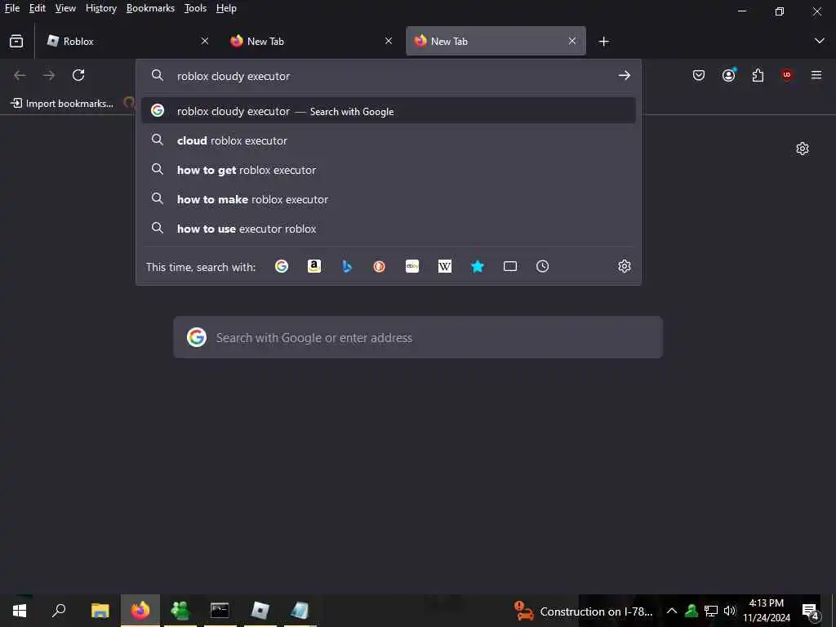Expand the list all tabs chevron

tap(820, 41)
